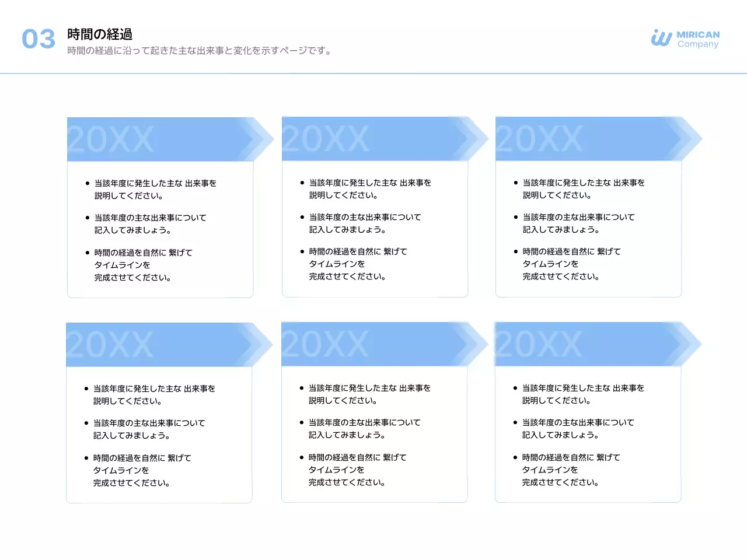
Task: Select the top-middle 20XX arrow banner
Action: tap(373, 139)
